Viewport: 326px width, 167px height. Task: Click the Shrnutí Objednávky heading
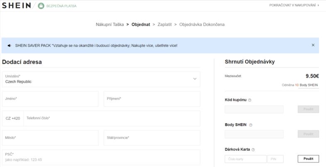[250, 62]
